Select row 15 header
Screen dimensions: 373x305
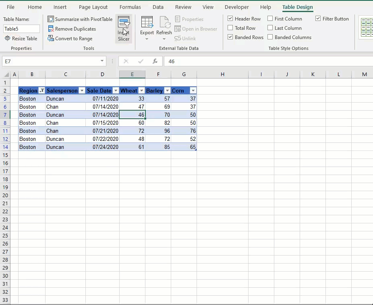[5, 155]
